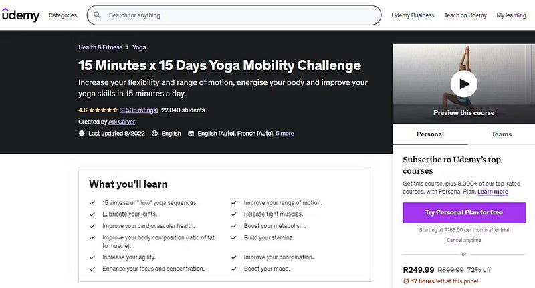Click the globe language icon
Image resolution: width=535 pixels, height=288 pixels.
tap(155, 134)
